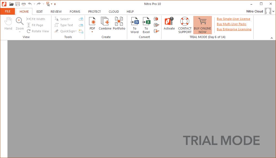Viewport: 276px width, 158px height.
Task: Switch to the CLOUD tab
Action: tap(114, 12)
